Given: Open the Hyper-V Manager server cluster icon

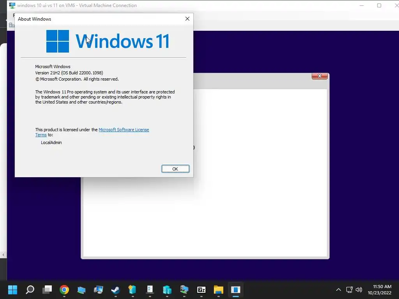Looking at the screenshot, I should click(x=167, y=290).
